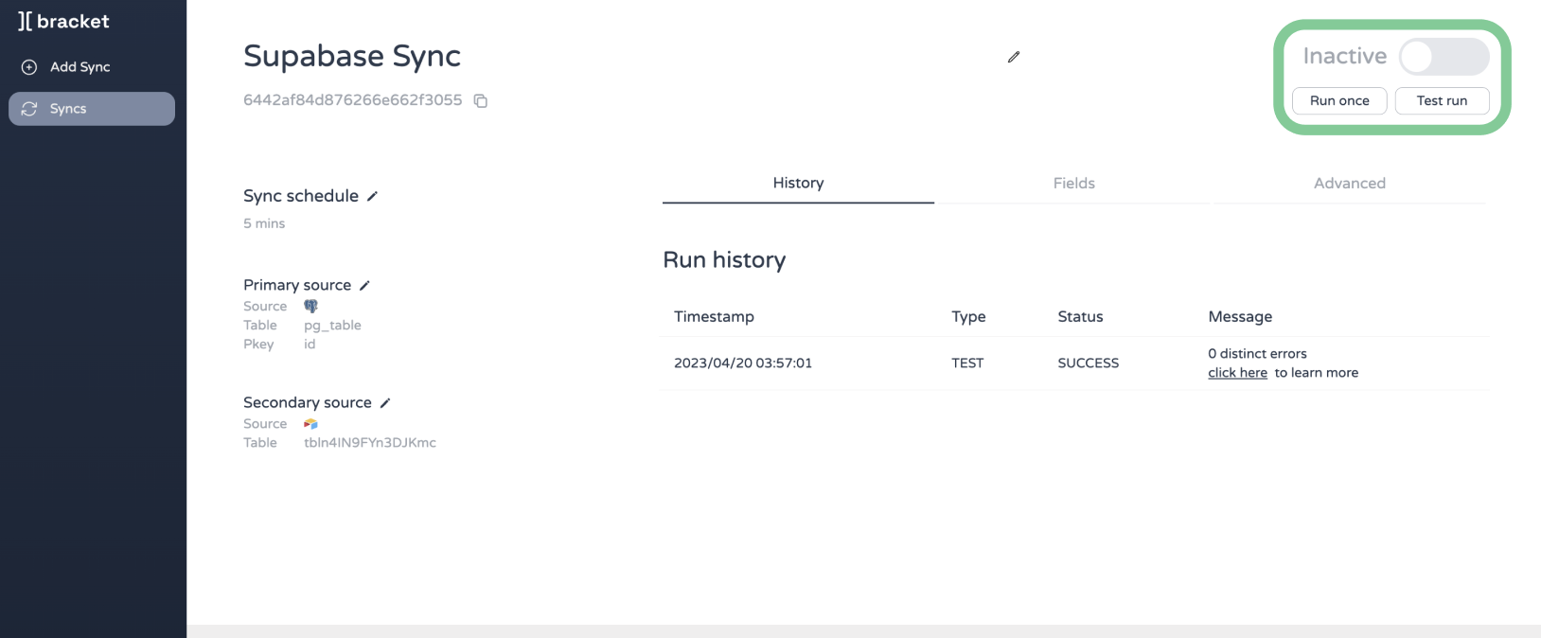Click the Run history heading

(724, 260)
